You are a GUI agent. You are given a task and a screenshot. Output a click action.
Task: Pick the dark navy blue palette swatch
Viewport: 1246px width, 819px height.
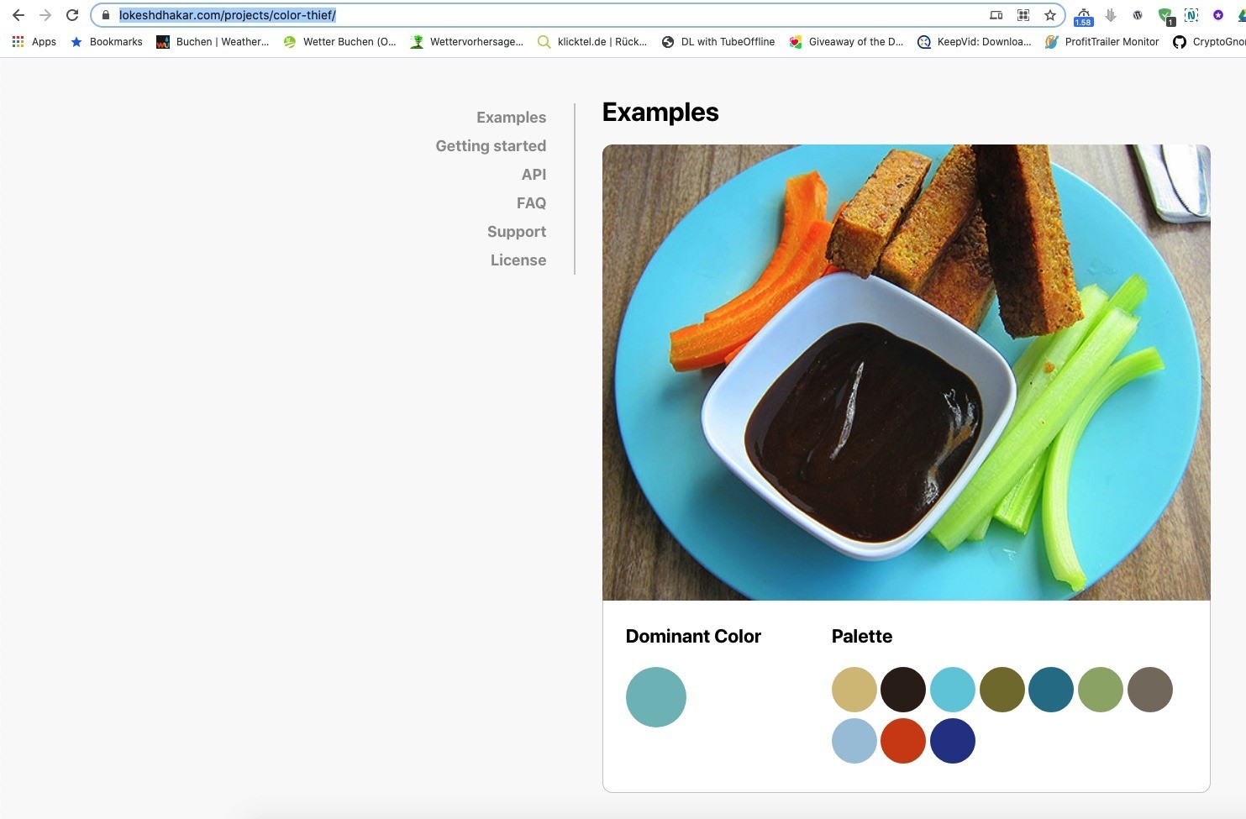click(x=953, y=741)
